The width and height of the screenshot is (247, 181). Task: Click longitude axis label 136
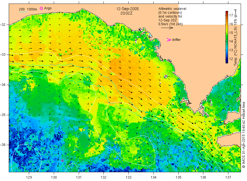click(x=203, y=177)
